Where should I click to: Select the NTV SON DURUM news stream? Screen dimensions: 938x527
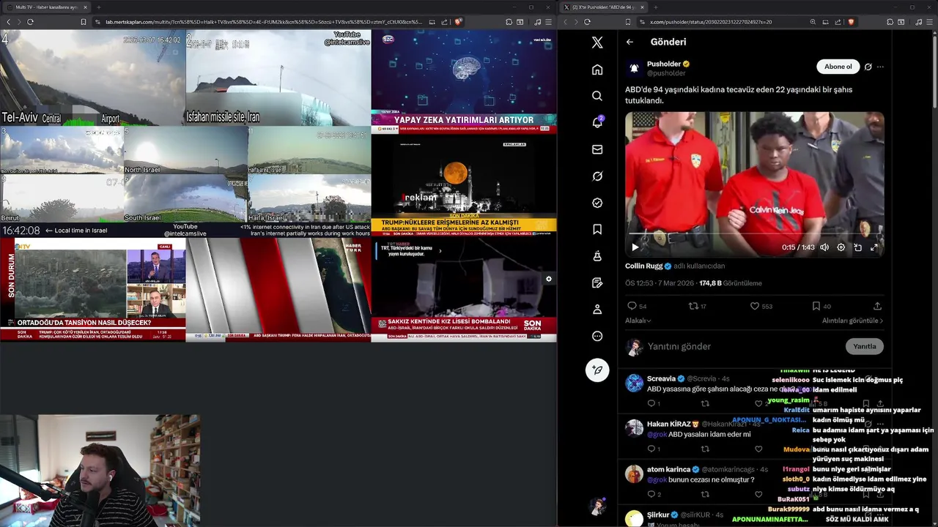click(x=92, y=289)
